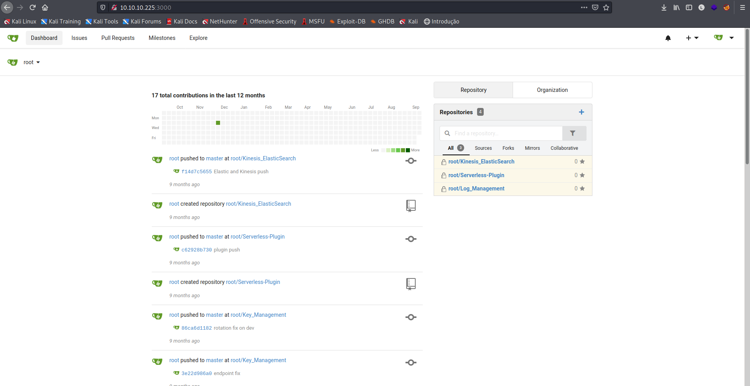Open the Firefox downloads arrow icon
The height and width of the screenshot is (386, 750).
[x=664, y=7]
